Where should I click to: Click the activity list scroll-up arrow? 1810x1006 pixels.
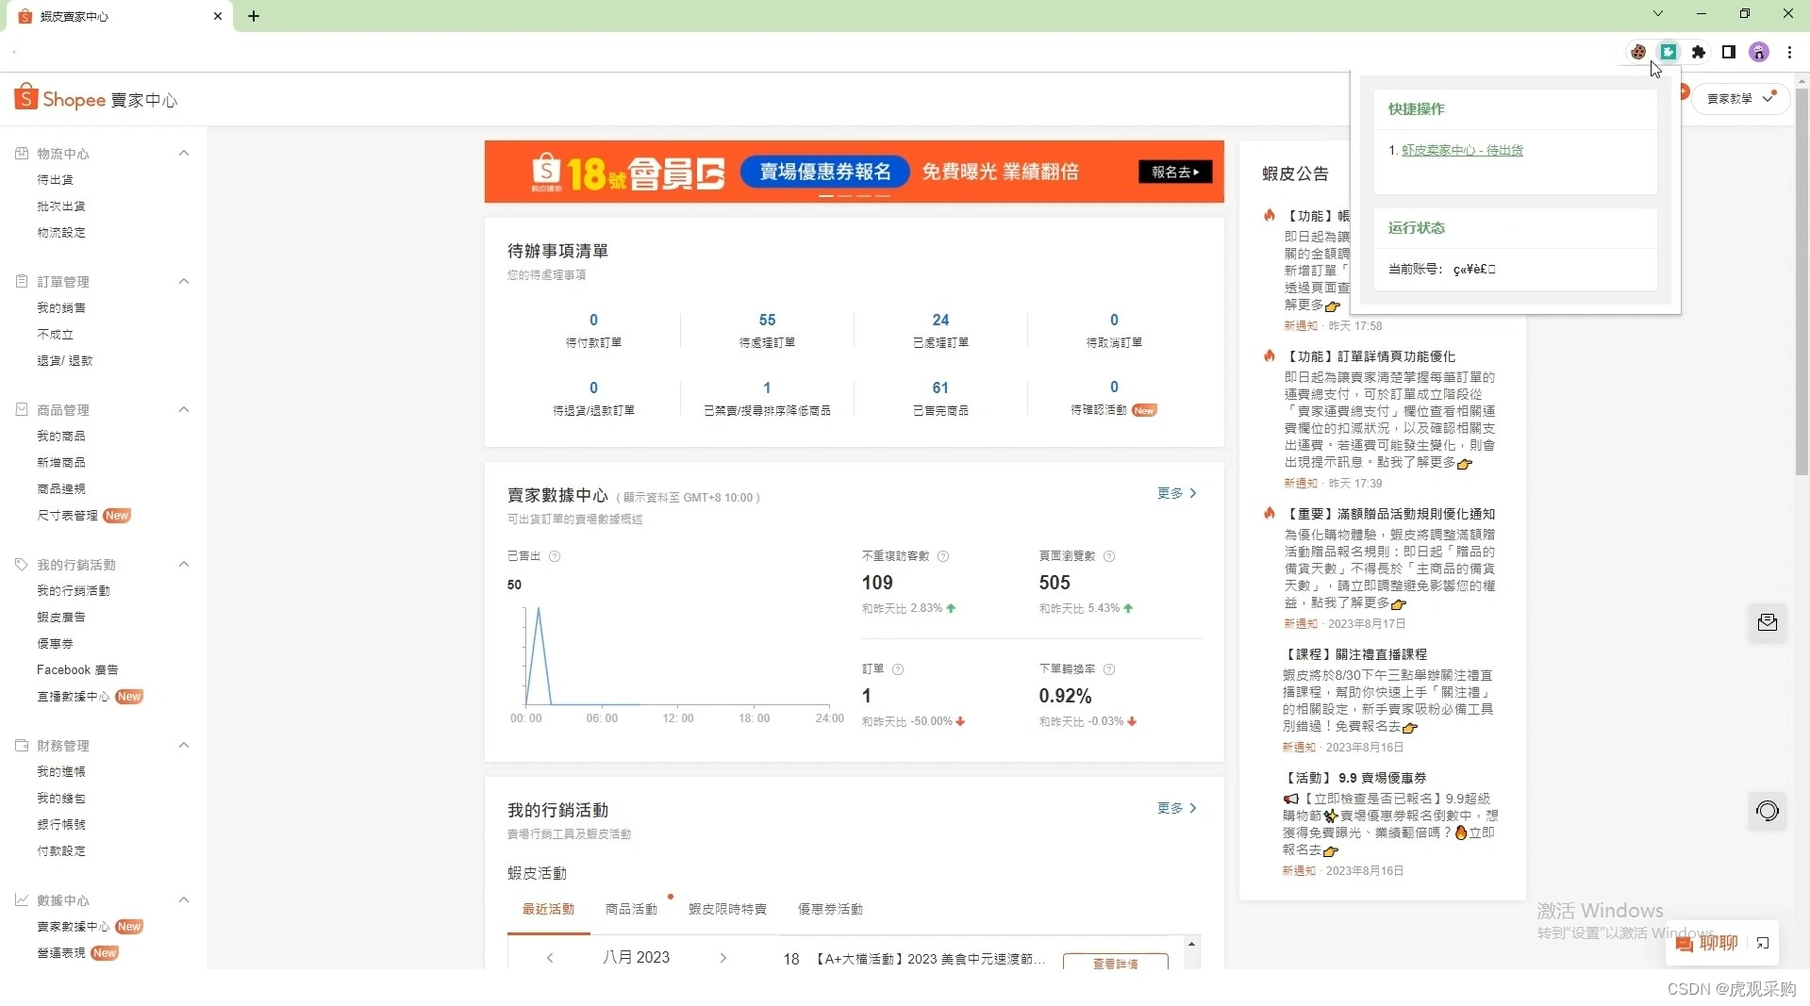[1191, 944]
